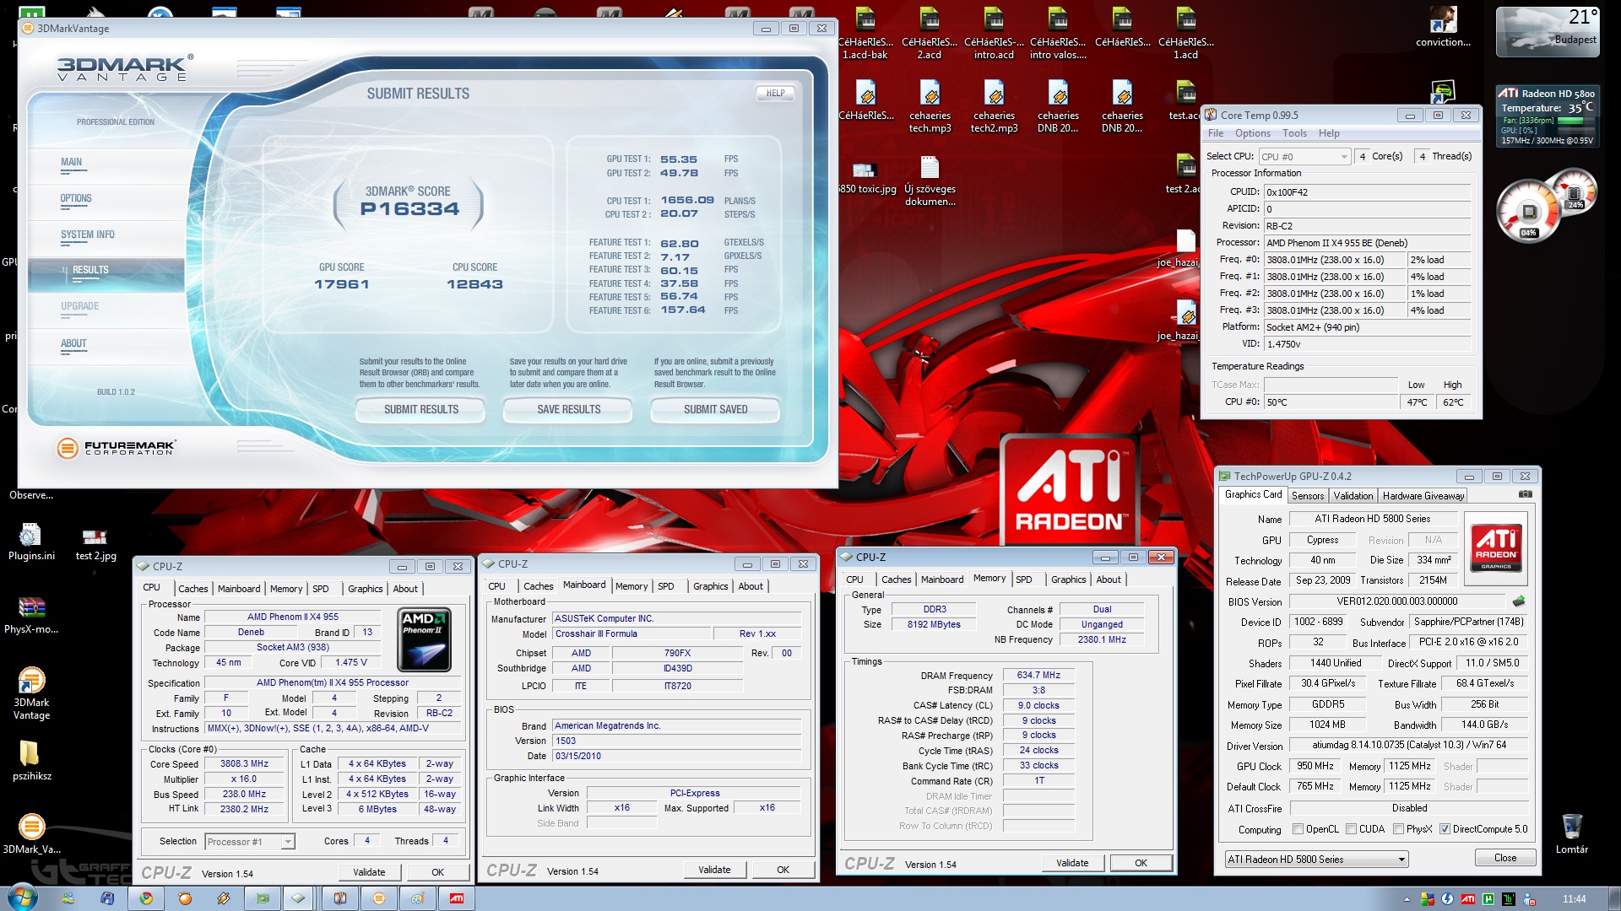The height and width of the screenshot is (911, 1621).
Task: Switch to the Sensors tab in GPU-Z
Action: 1307,496
